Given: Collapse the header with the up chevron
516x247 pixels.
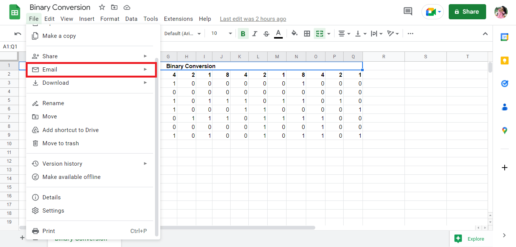Looking at the screenshot, I should (485, 34).
